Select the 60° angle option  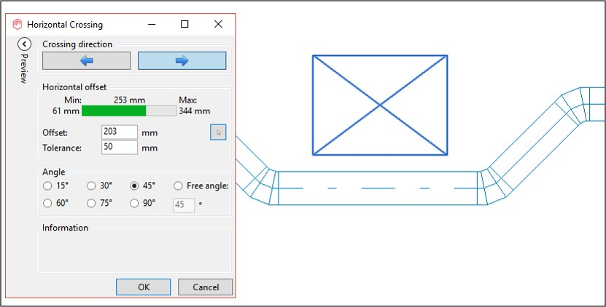pos(48,204)
